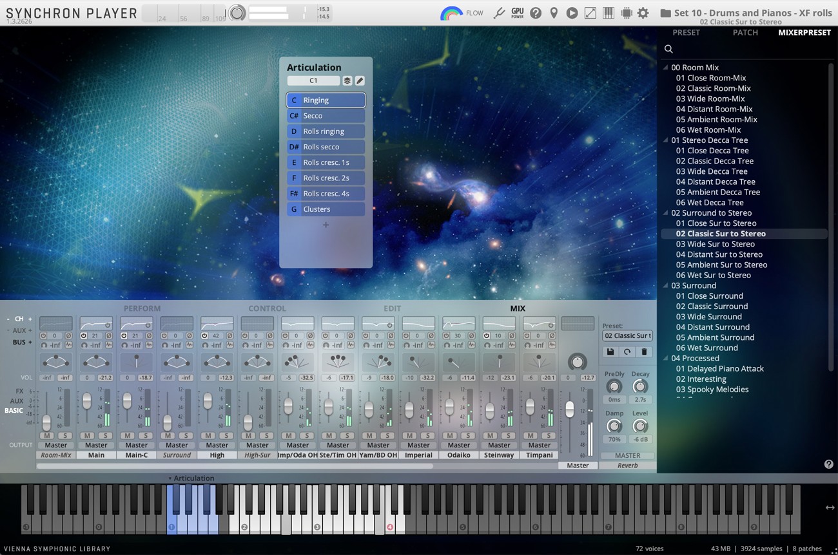The image size is (838, 555).
Task: Open the Synchron Player settings gear
Action: click(643, 12)
